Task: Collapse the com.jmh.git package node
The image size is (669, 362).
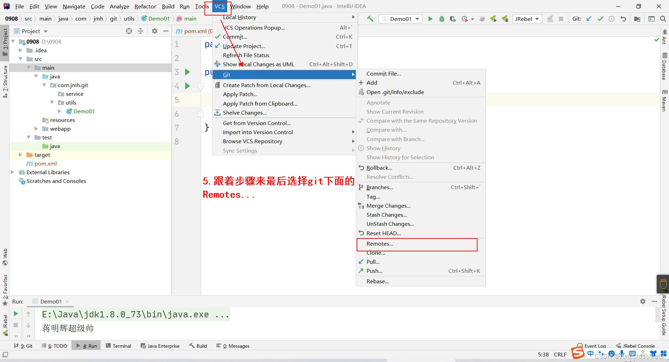Action: click(44, 85)
